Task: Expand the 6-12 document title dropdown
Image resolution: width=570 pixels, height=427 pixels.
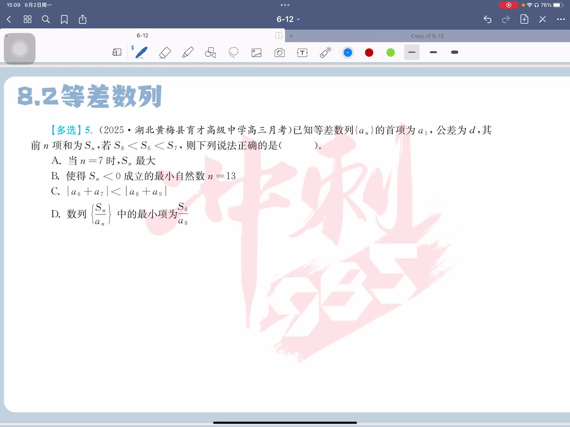Action: point(288,19)
